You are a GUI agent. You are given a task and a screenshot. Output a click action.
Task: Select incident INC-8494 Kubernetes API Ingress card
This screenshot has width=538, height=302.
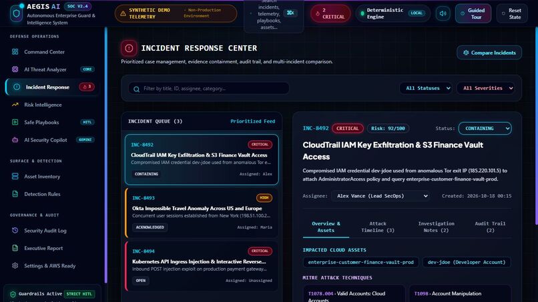[x=202, y=266]
